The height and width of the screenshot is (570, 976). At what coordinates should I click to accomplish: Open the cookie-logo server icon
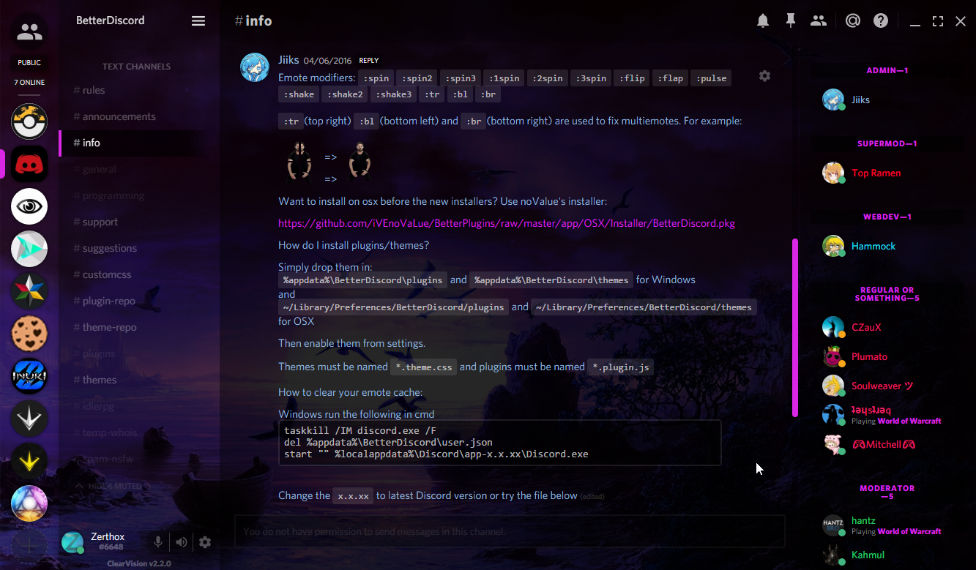pyautogui.click(x=29, y=334)
